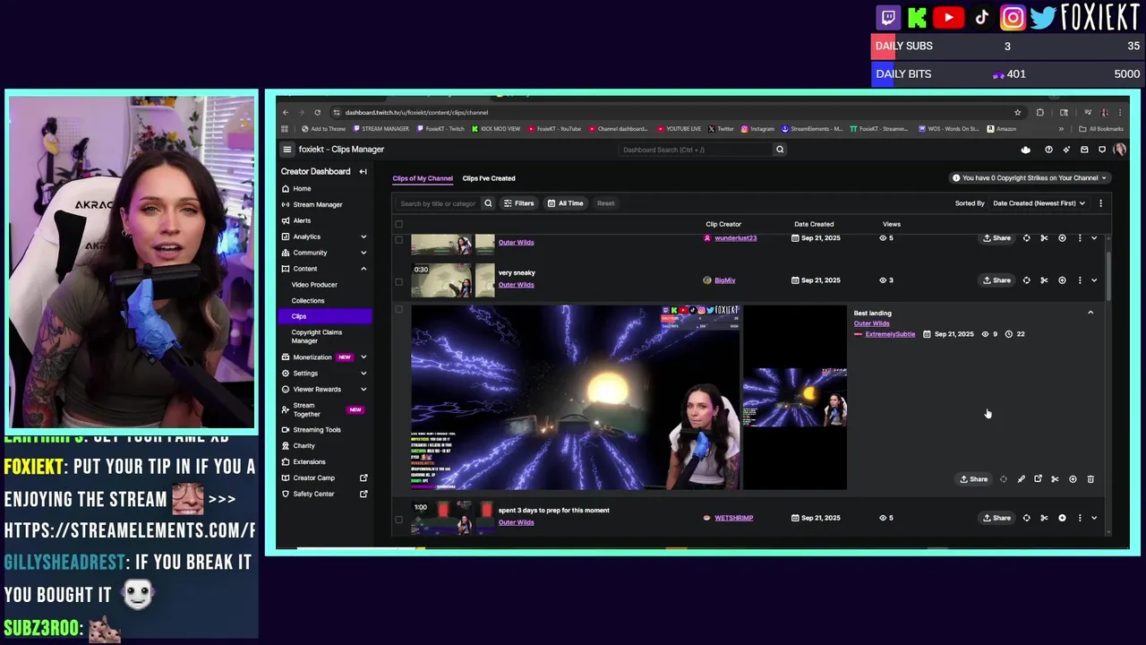The image size is (1146, 645).
Task: Click the Dashboard Search input field
Action: (694, 150)
